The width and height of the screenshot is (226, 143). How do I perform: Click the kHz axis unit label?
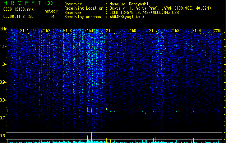click(3, 29)
